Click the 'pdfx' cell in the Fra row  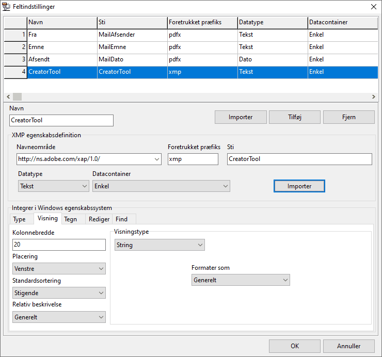(202, 35)
